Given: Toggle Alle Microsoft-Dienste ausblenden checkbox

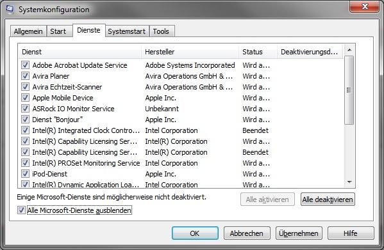Looking at the screenshot, I should point(21,210).
